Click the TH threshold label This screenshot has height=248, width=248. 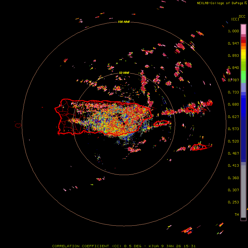pos(237,215)
